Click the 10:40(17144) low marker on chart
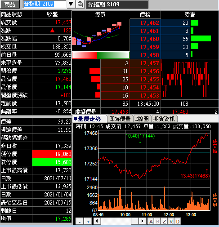The width and height of the screenshot is (219, 227). pos(140,136)
